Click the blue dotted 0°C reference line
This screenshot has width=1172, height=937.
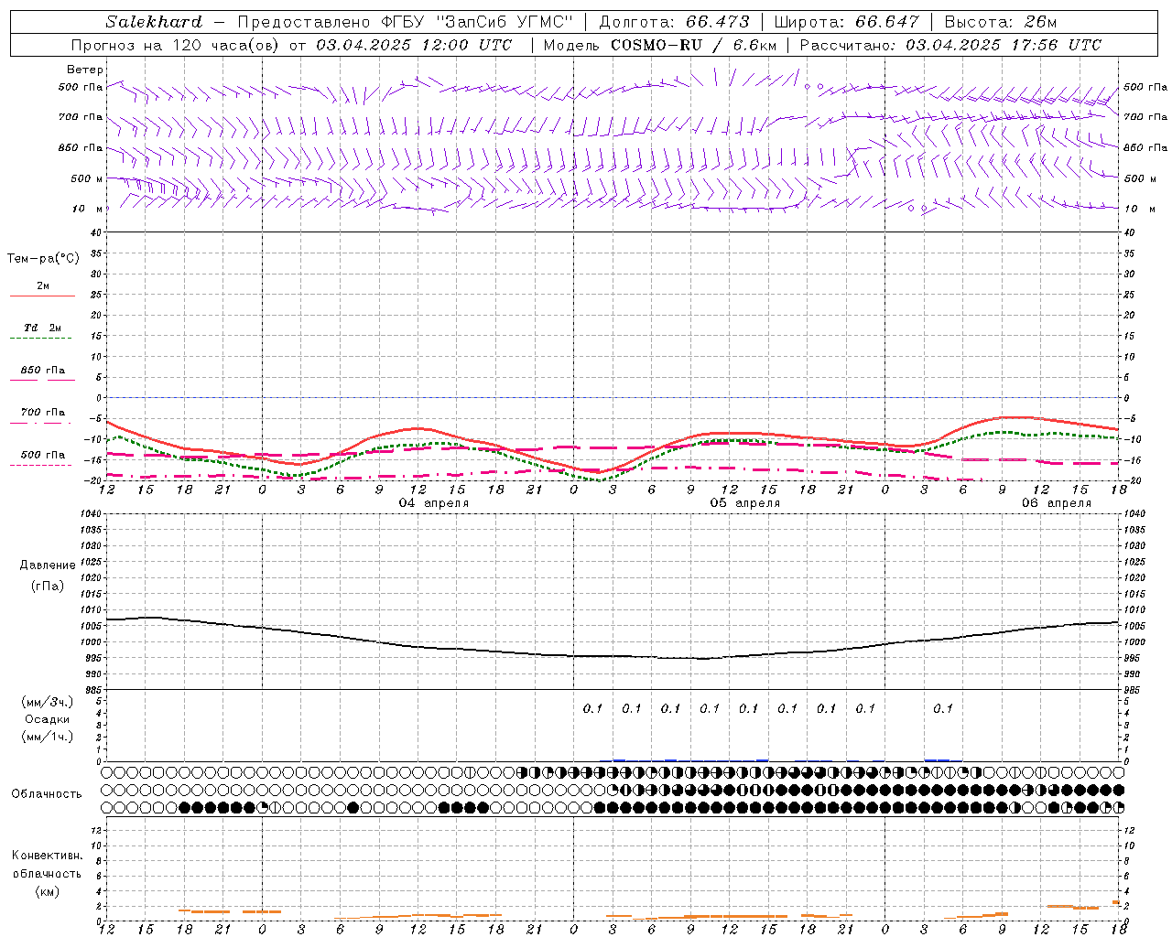(x=613, y=397)
